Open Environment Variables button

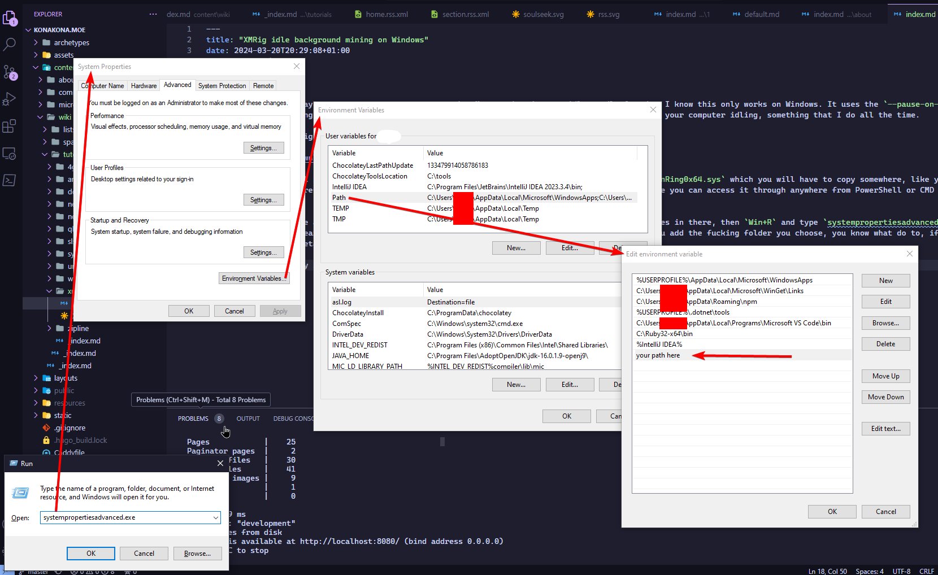coord(254,278)
